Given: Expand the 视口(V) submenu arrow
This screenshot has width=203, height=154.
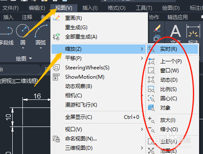Looking at the screenshot, I should tap(142, 129).
